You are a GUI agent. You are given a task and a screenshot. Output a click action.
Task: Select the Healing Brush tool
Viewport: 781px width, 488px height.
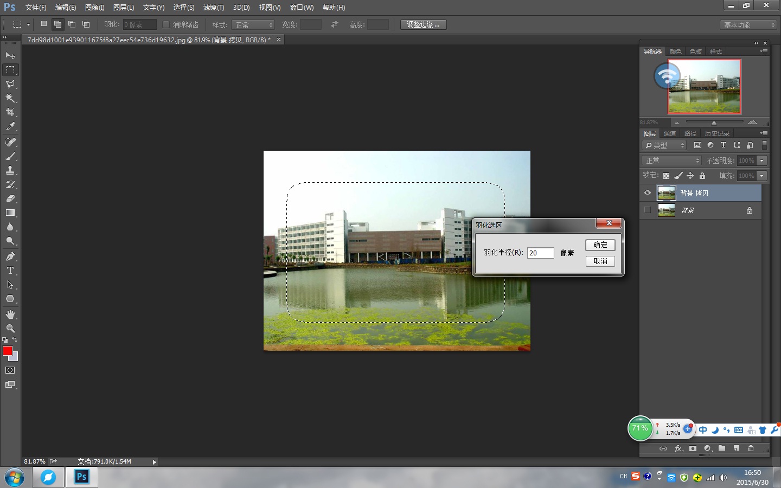(x=10, y=142)
